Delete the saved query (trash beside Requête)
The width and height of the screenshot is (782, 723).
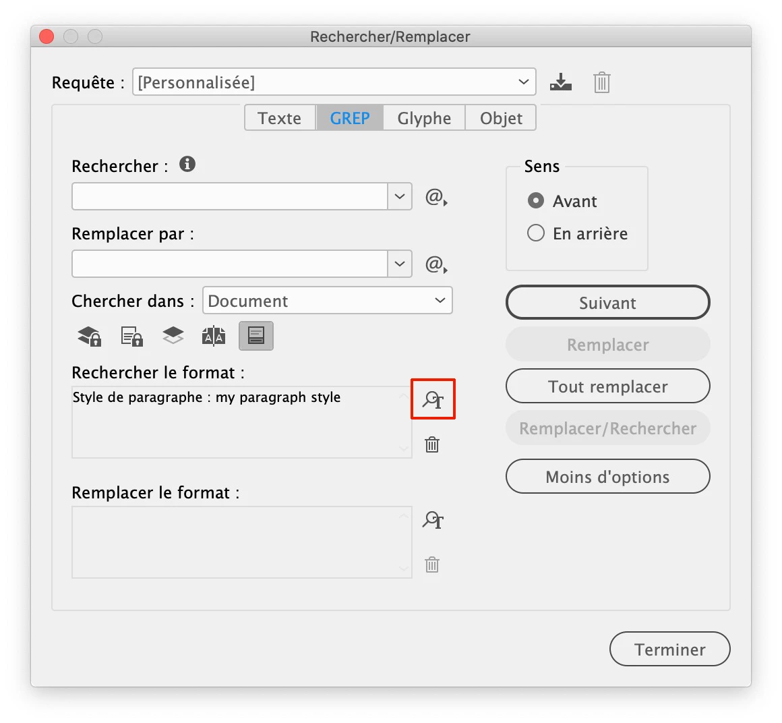click(x=601, y=82)
